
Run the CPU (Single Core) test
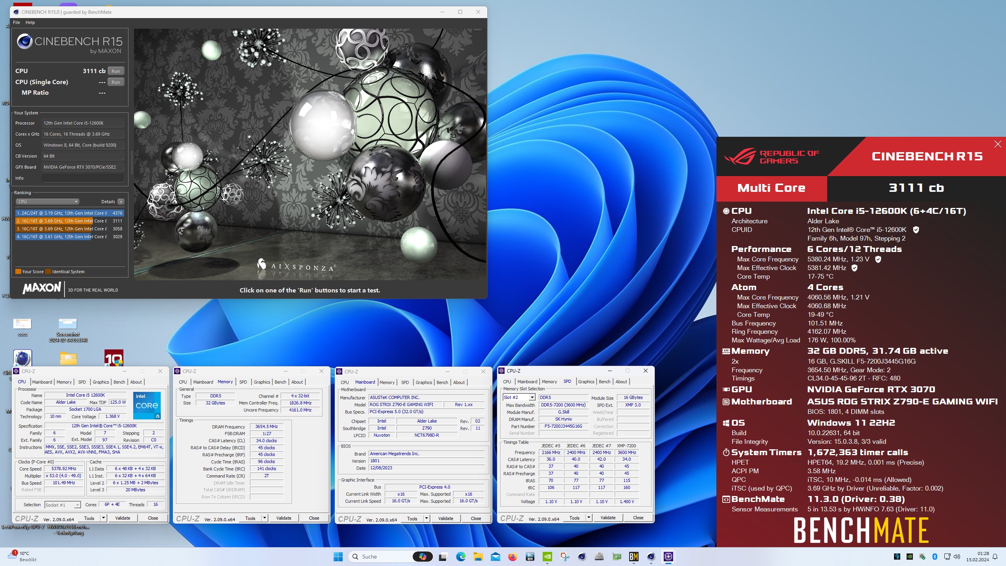point(116,82)
